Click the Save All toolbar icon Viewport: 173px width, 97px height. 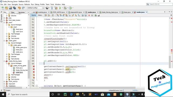coord(14,8)
